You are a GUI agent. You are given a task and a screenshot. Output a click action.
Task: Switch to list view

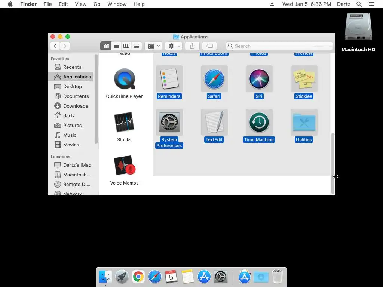[116, 46]
